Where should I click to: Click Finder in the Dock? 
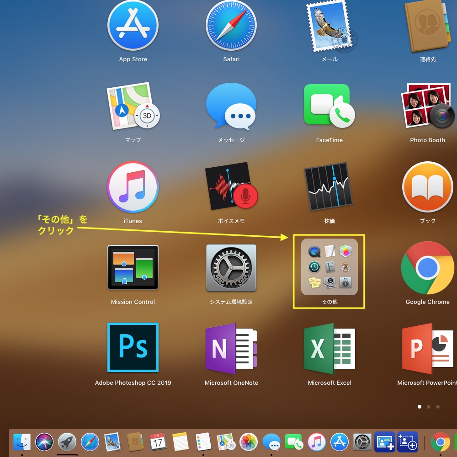click(22, 442)
